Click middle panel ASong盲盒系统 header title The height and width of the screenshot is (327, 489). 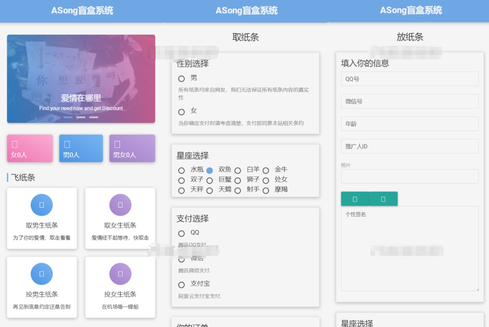pyautogui.click(x=247, y=11)
